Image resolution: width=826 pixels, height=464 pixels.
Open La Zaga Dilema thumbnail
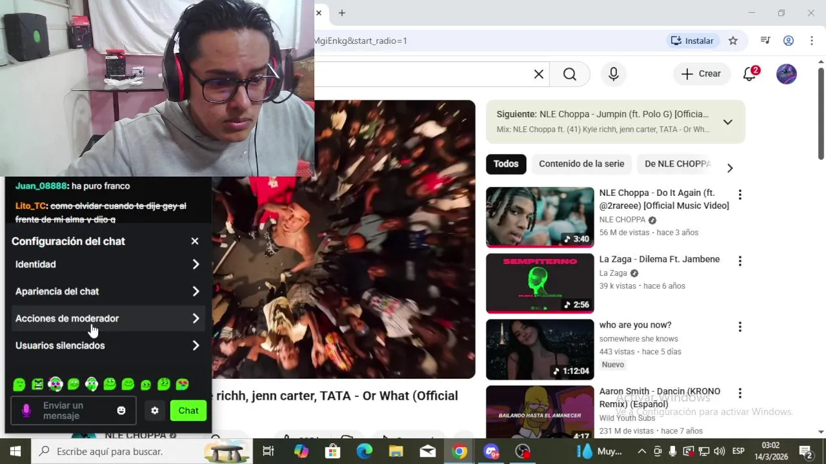[x=539, y=284]
